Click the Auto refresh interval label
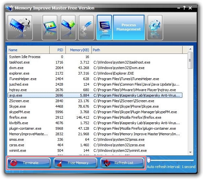Screen dimensions: 203x180 171,167
